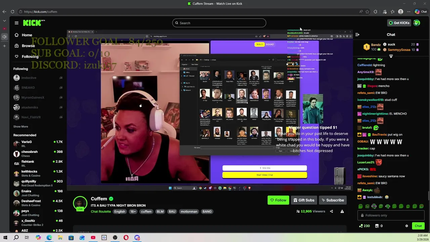Open DeshaeFrost recommended channel
Image resolution: width=430 pixels, height=242 pixels.
coord(38,203)
